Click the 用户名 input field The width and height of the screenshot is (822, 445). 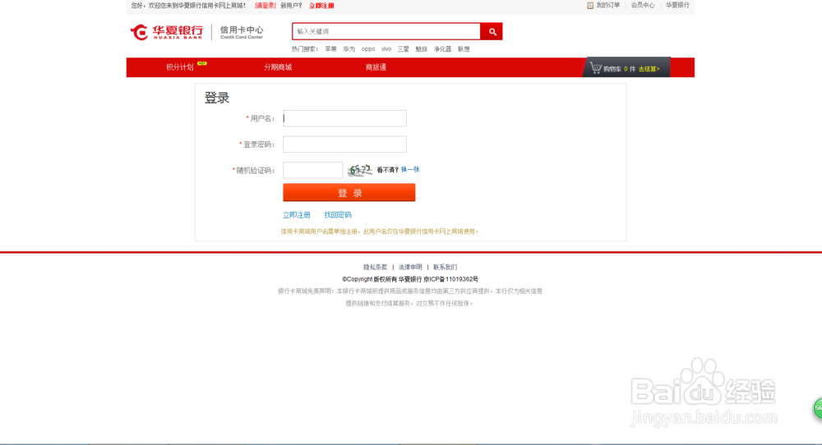[344, 118]
